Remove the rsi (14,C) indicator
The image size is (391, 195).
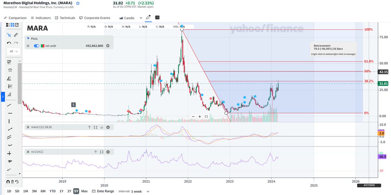(28, 152)
